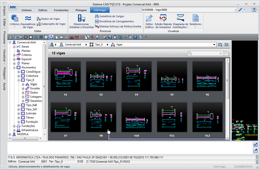The width and height of the screenshot is (260, 170).
Task: Expand the Fundações tree node
Action: click(x=14, y=126)
